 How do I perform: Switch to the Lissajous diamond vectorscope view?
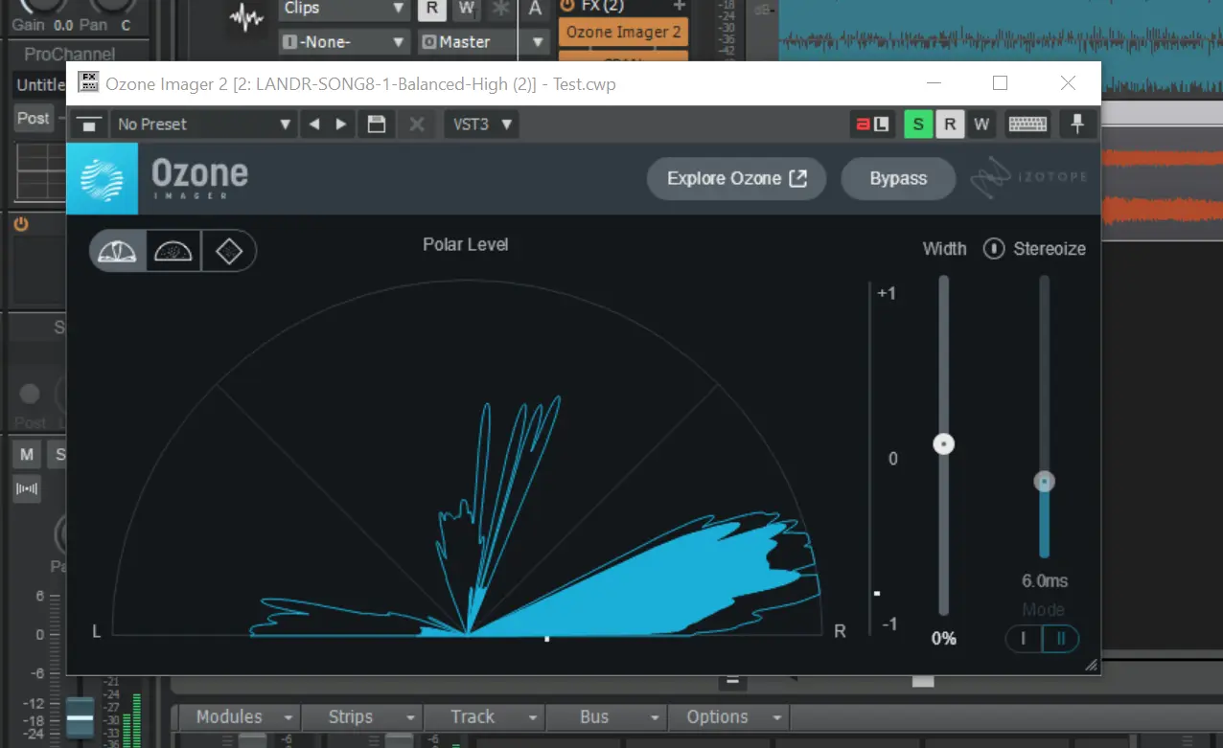pyautogui.click(x=229, y=251)
